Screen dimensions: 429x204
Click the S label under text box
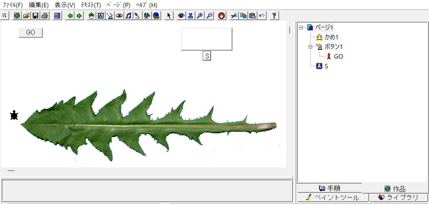(x=207, y=56)
